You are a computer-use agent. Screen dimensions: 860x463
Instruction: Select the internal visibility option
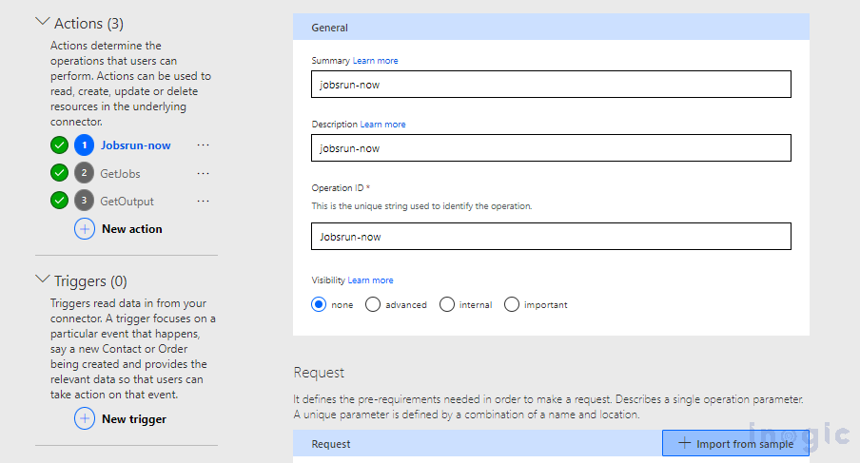(x=447, y=304)
